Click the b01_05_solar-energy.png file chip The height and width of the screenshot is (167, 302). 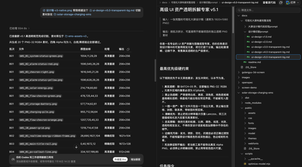36,88
